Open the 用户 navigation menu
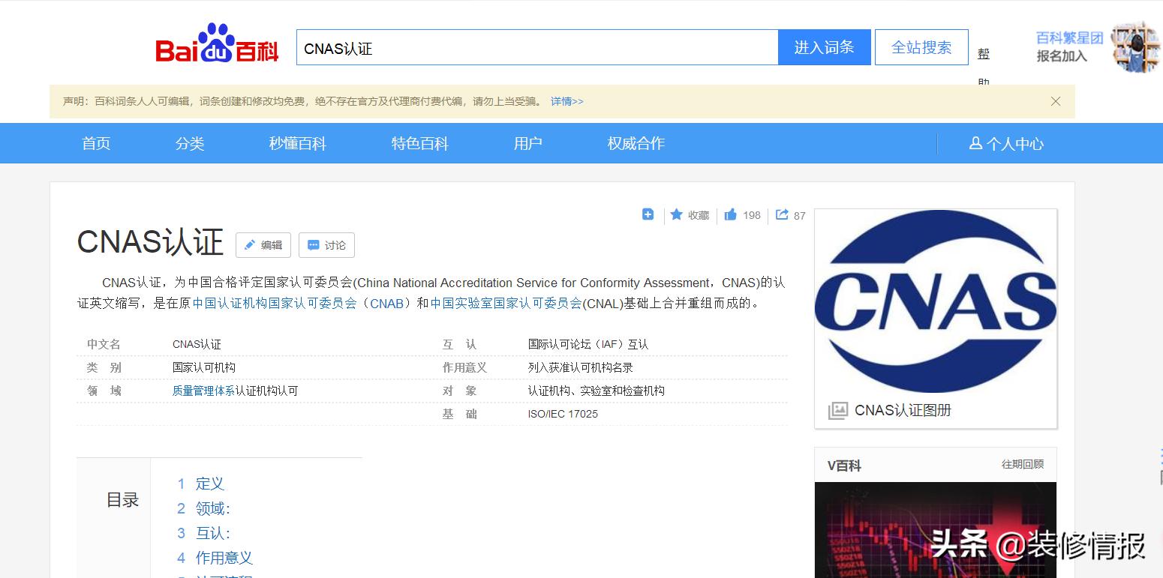Image resolution: width=1163 pixels, height=578 pixels. click(x=528, y=143)
